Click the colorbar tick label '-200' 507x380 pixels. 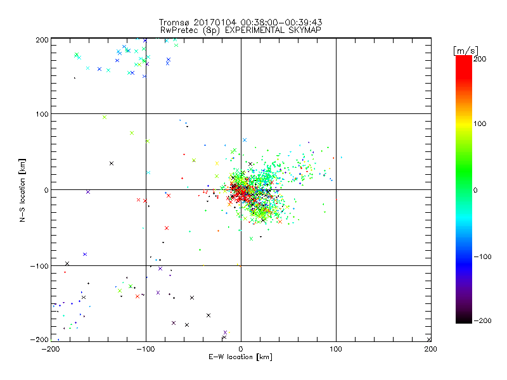point(482,320)
